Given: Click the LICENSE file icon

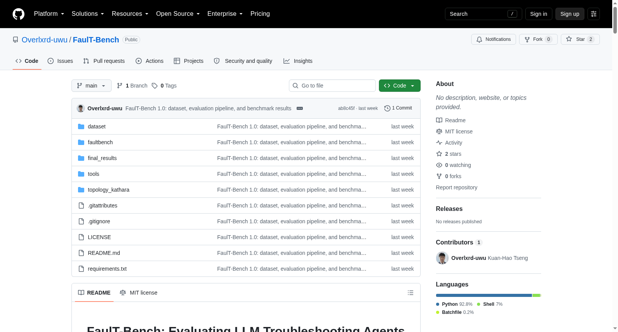Looking at the screenshot, I should click(x=81, y=237).
